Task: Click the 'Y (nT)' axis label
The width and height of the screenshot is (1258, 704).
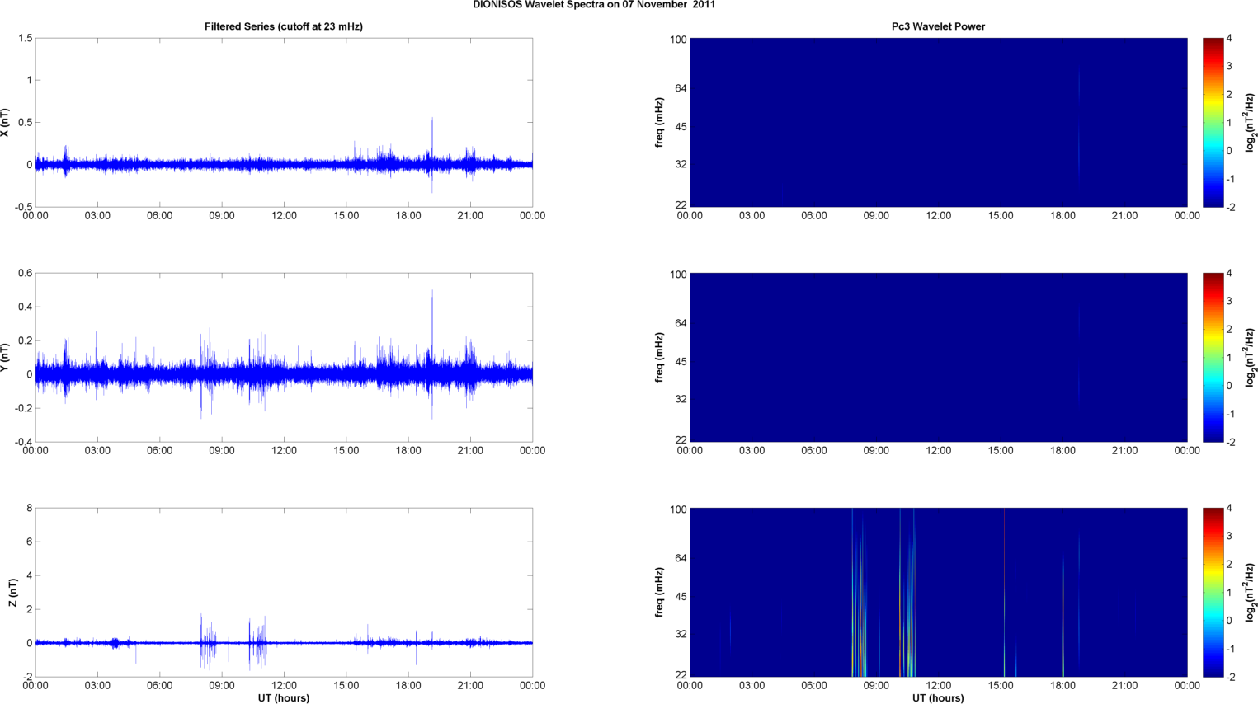Action: [6, 358]
